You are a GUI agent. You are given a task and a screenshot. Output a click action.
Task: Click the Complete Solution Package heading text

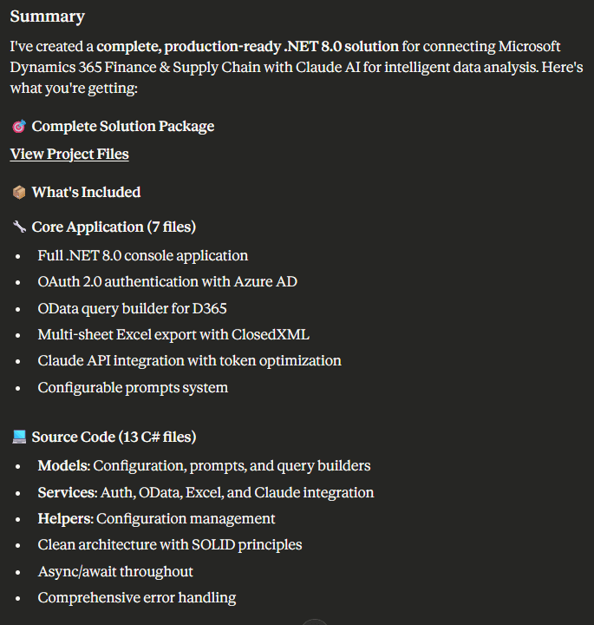[x=123, y=127]
